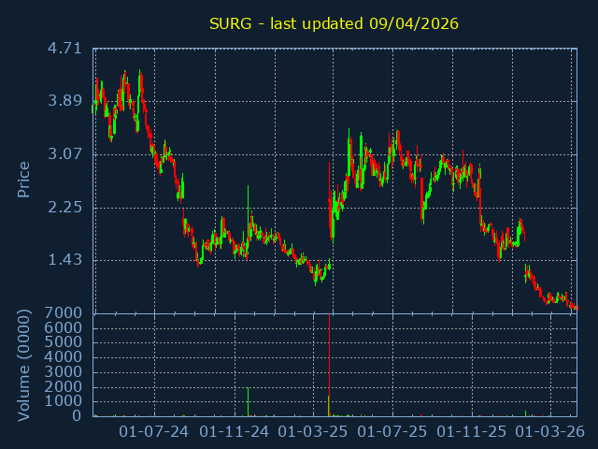Click the 5000 volume tick label
This screenshot has height=449, width=598.
tap(64, 342)
